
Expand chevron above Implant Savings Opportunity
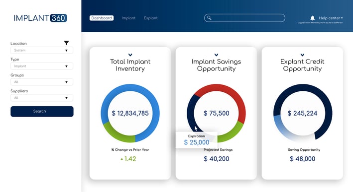pyautogui.click(x=217, y=55)
